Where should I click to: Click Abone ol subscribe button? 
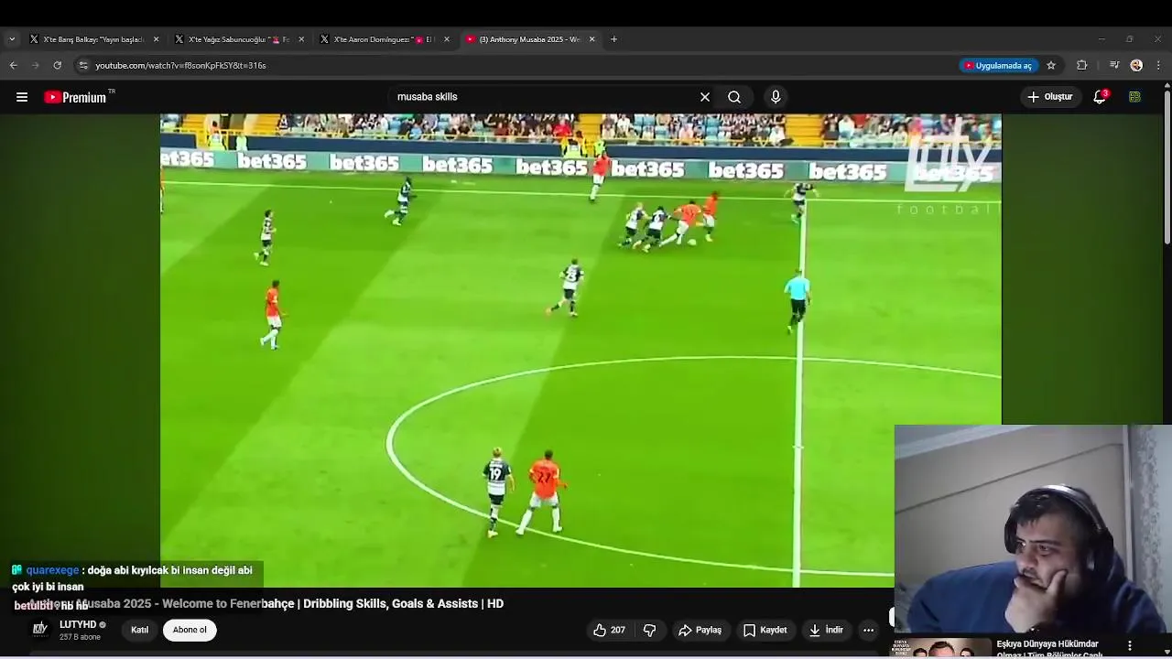190,630
